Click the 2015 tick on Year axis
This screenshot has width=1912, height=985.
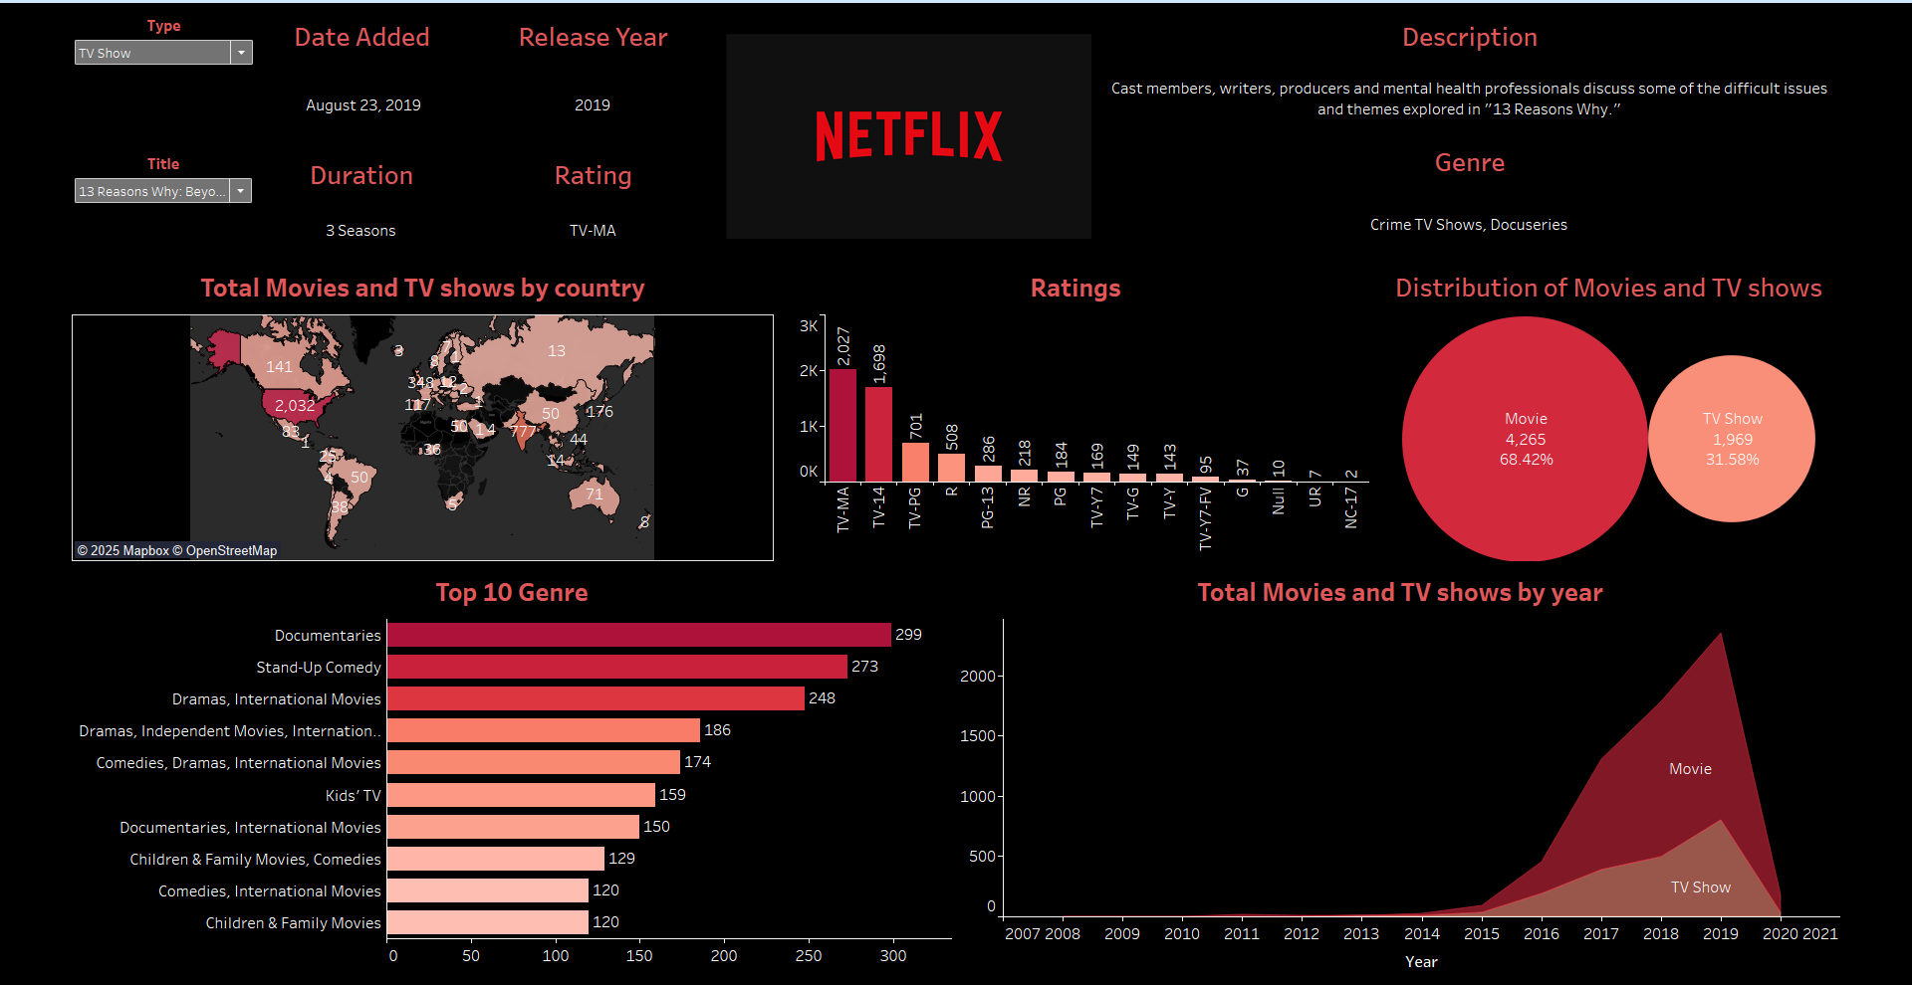tap(1481, 934)
